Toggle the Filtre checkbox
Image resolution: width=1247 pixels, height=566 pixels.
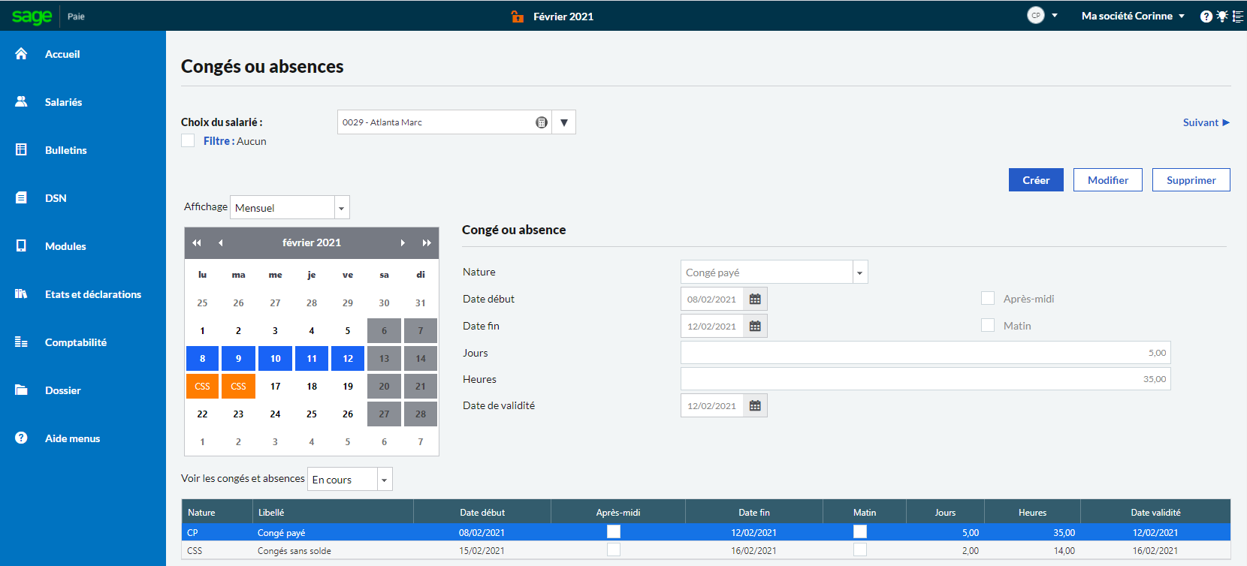pos(188,140)
